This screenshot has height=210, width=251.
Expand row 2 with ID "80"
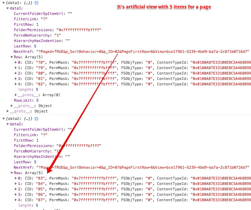pos(16,73)
